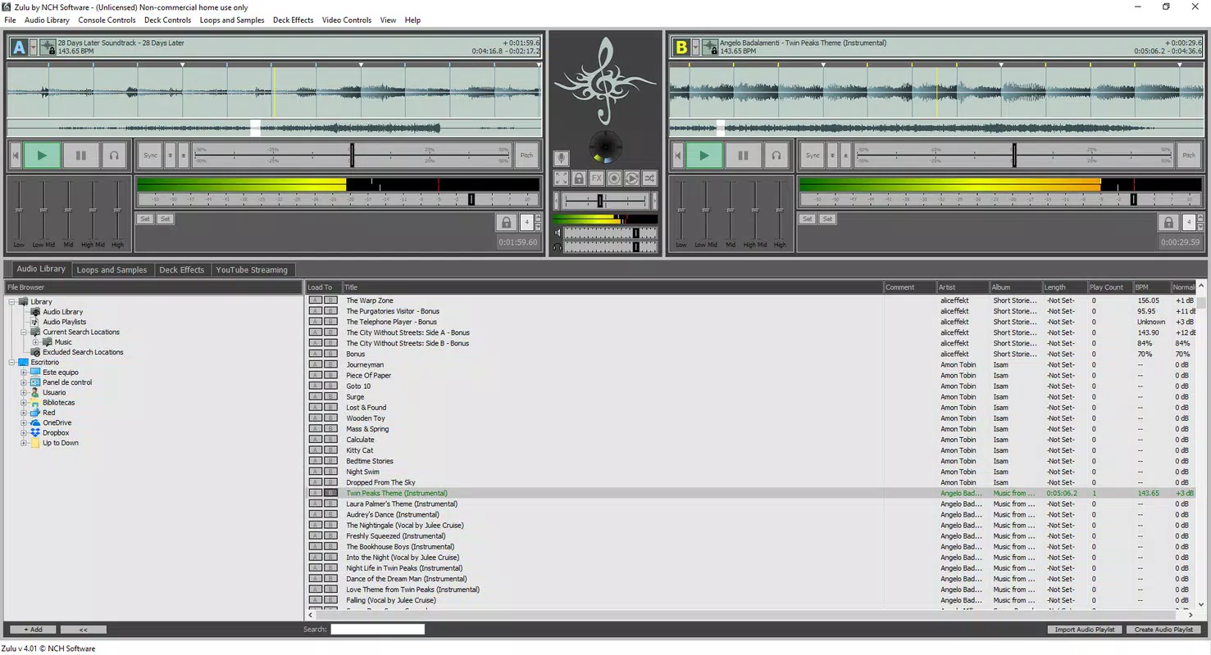This screenshot has height=655, width=1211.
Task: Click Create Audio Playlist button
Action: click(x=1163, y=630)
